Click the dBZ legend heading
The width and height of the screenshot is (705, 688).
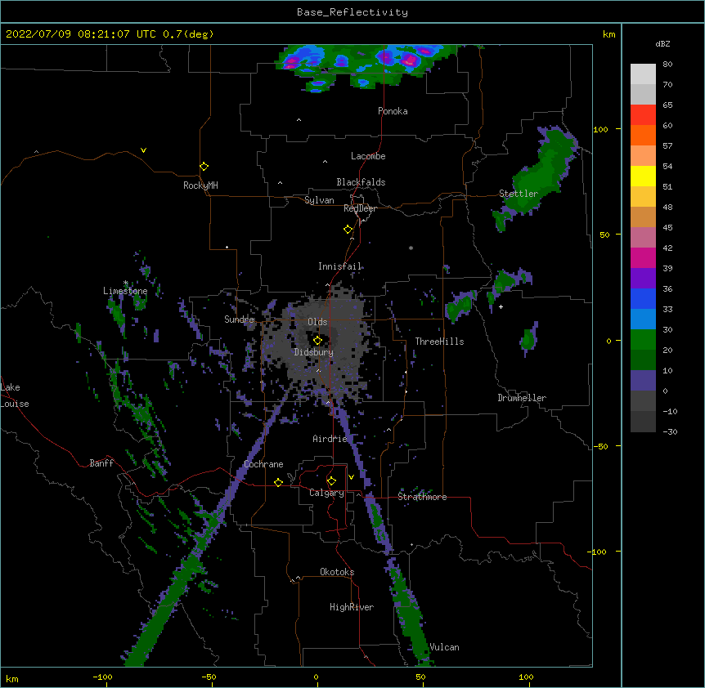(x=662, y=44)
